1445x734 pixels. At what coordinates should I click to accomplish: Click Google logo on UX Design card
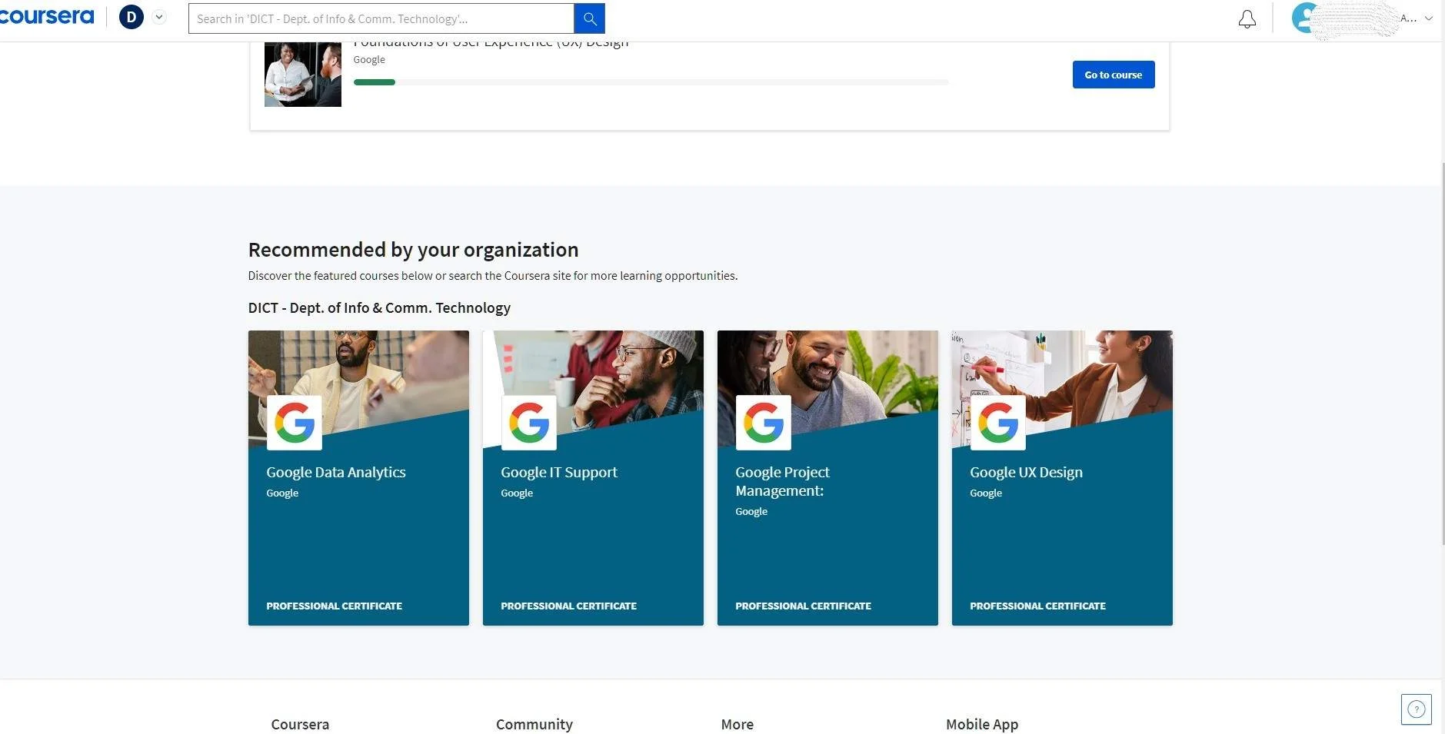998,423
